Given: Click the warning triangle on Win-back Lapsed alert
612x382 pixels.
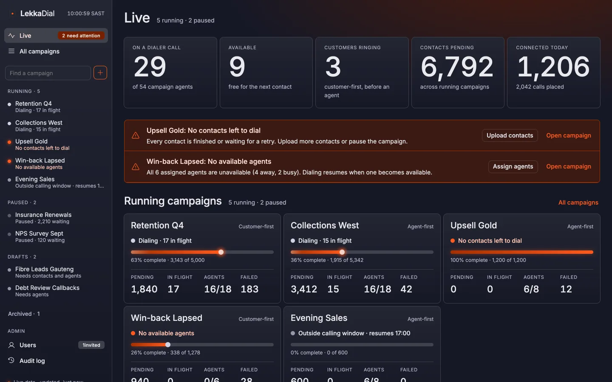Looking at the screenshot, I should tap(136, 166).
